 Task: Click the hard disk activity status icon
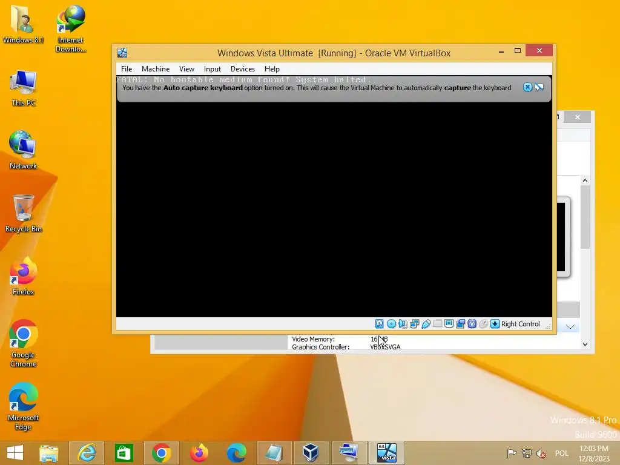379,324
